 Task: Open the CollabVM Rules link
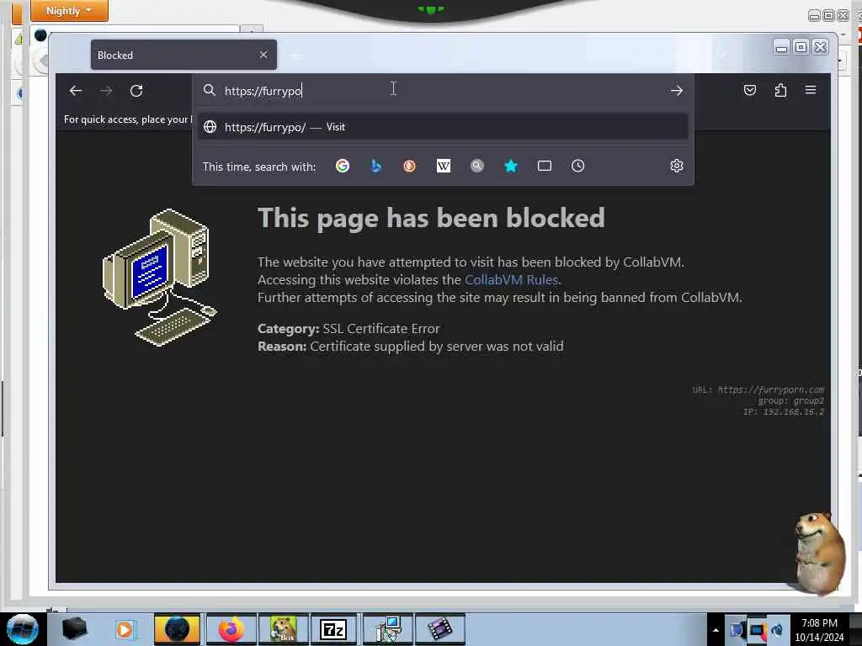tap(511, 279)
